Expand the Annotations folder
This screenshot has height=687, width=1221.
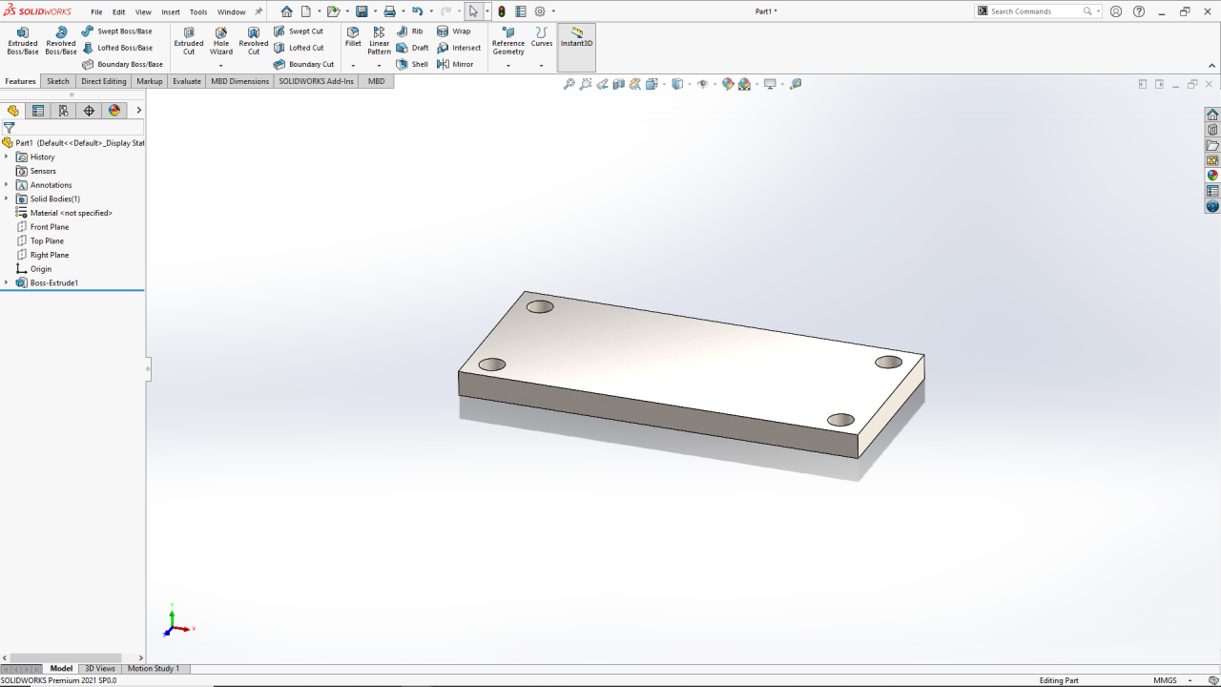[x=7, y=185]
